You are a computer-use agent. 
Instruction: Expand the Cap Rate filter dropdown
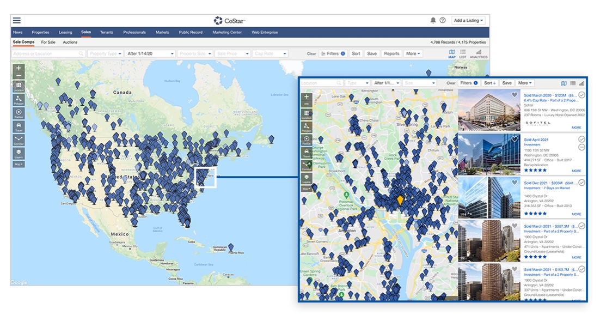tap(271, 54)
